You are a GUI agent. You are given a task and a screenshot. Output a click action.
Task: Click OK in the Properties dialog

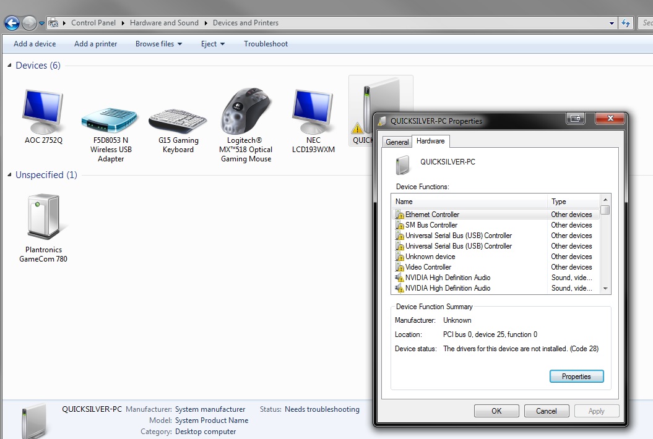click(x=496, y=411)
